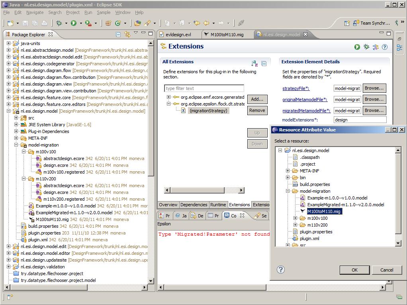407x305 pixels.
Task: Click the Add... button
Action: coord(257,99)
